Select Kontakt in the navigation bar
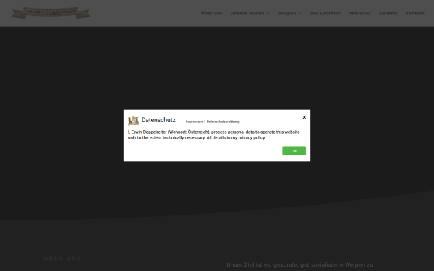 click(414, 13)
